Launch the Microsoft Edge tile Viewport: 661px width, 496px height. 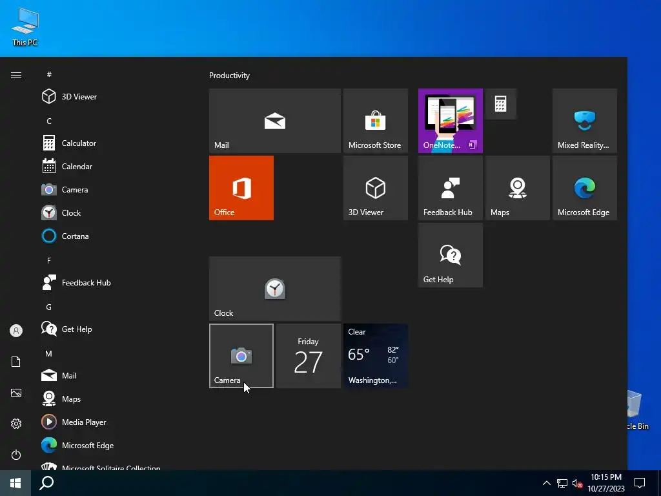585,188
